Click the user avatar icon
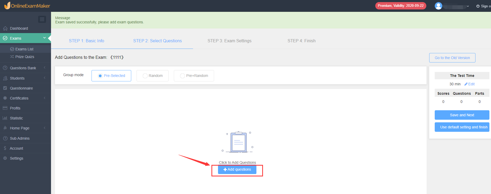Image resolution: width=491 pixels, height=194 pixels. [438, 6]
